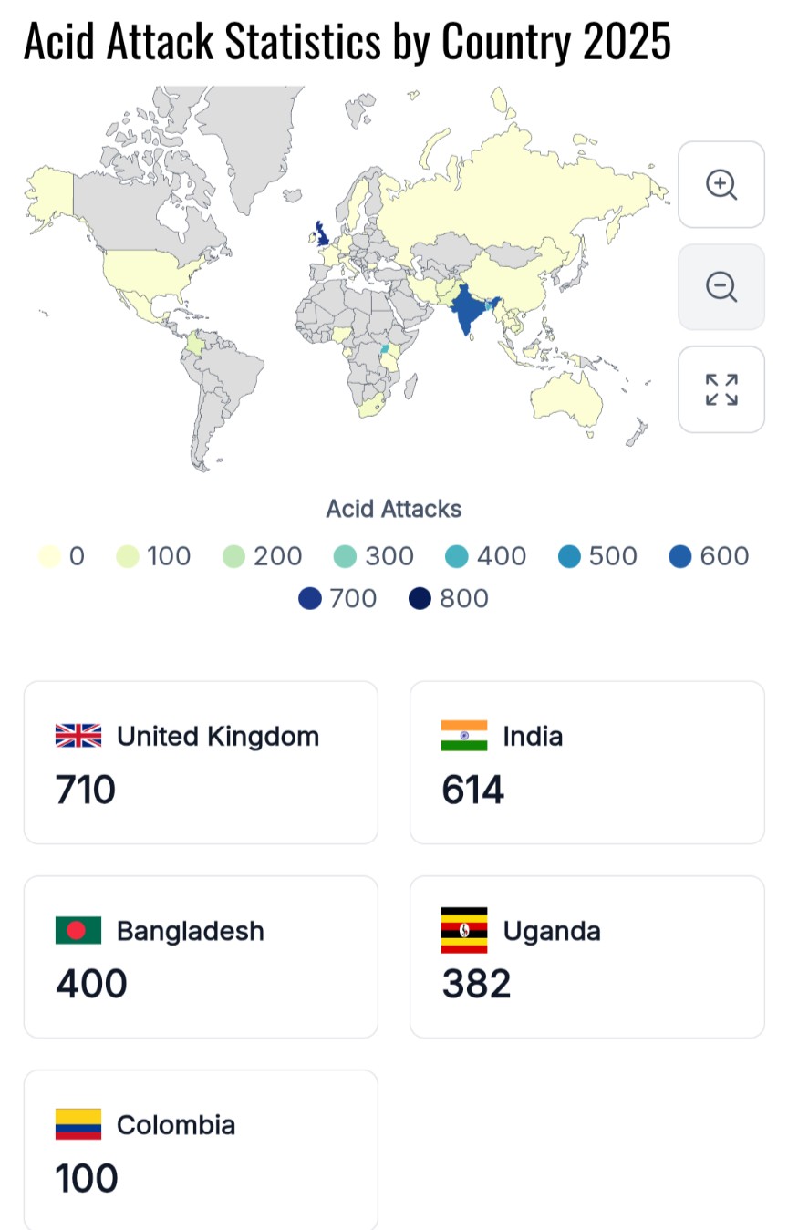Select the 800 legend color swatch
The height and width of the screenshot is (1230, 788).
(x=420, y=599)
